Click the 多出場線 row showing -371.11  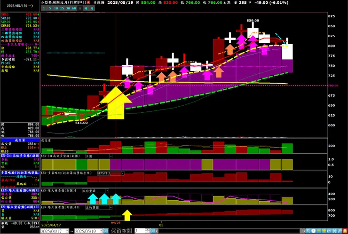point(20,60)
